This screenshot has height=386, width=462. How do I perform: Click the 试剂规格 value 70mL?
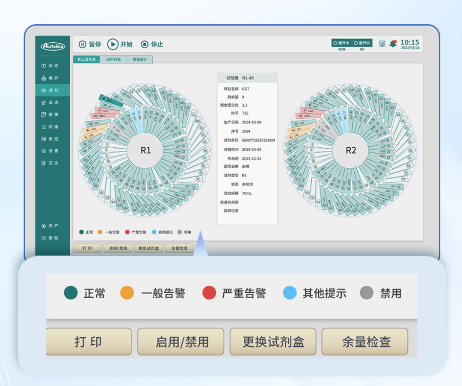[247, 193]
